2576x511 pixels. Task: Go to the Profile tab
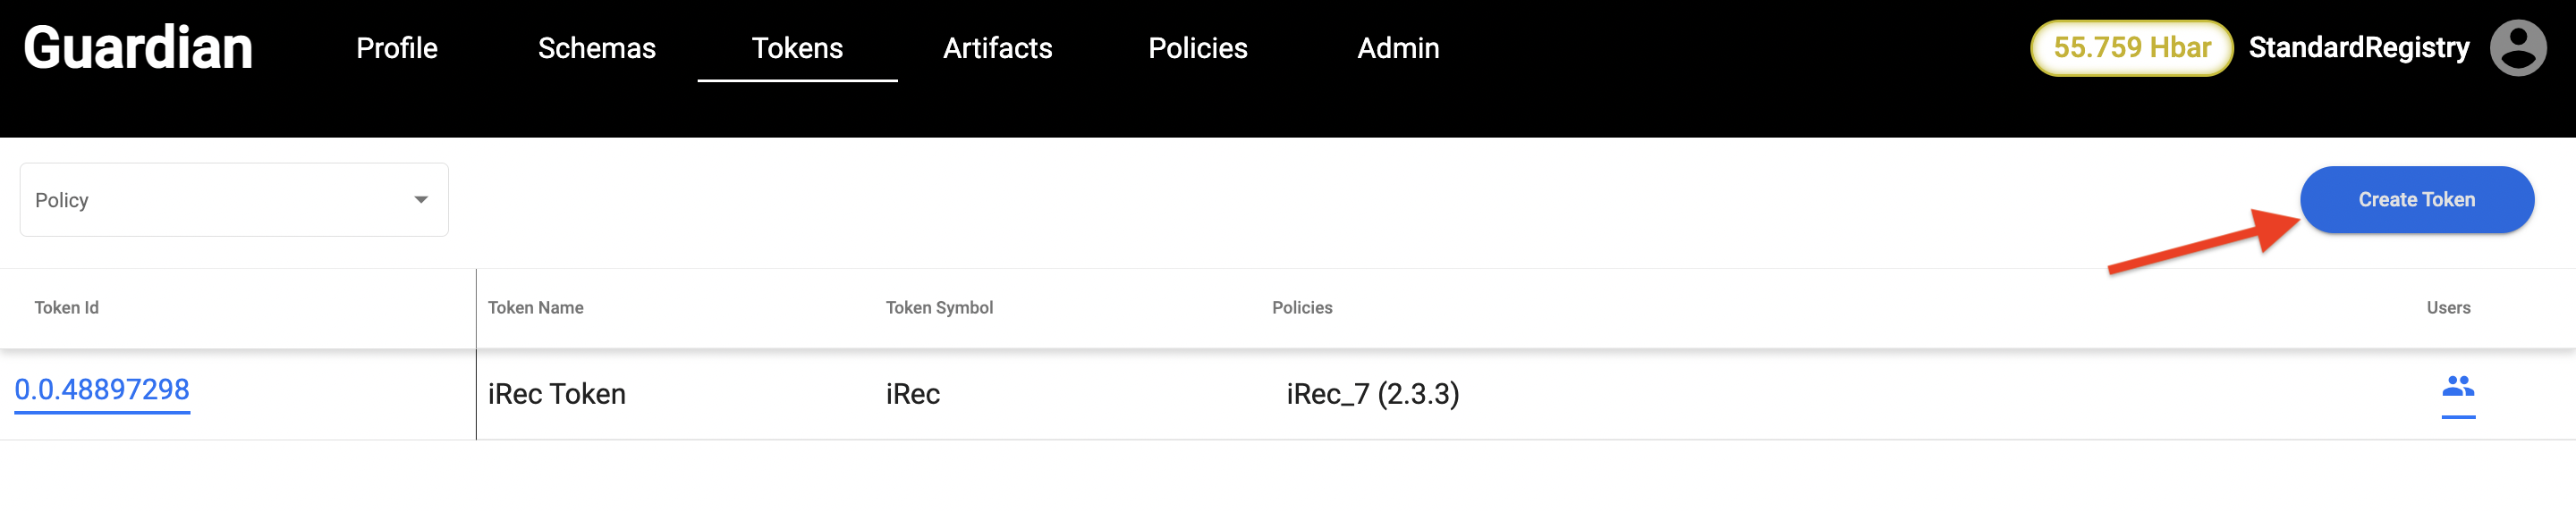tap(396, 48)
